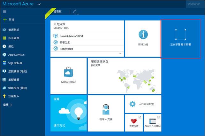Click the heart icon on 意見反應 tile
The width and height of the screenshot is (205, 136).
(134, 121)
